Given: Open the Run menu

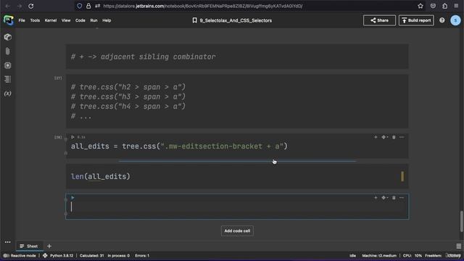Looking at the screenshot, I should [94, 20].
